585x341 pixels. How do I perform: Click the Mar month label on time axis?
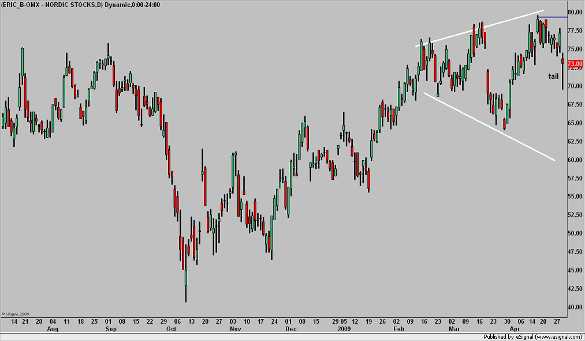click(x=454, y=329)
